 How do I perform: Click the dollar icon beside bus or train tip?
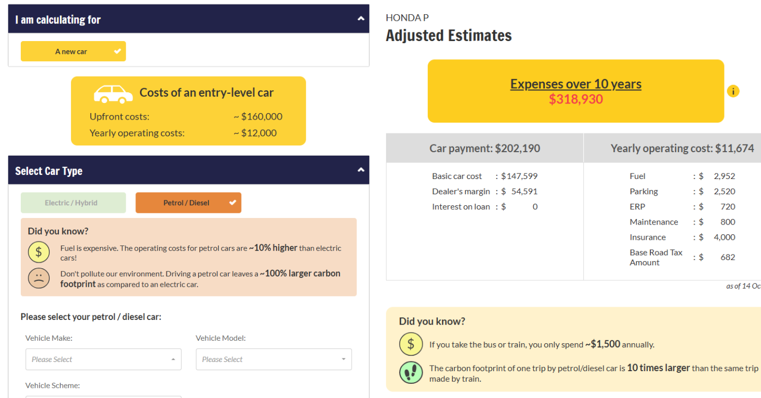[410, 344]
